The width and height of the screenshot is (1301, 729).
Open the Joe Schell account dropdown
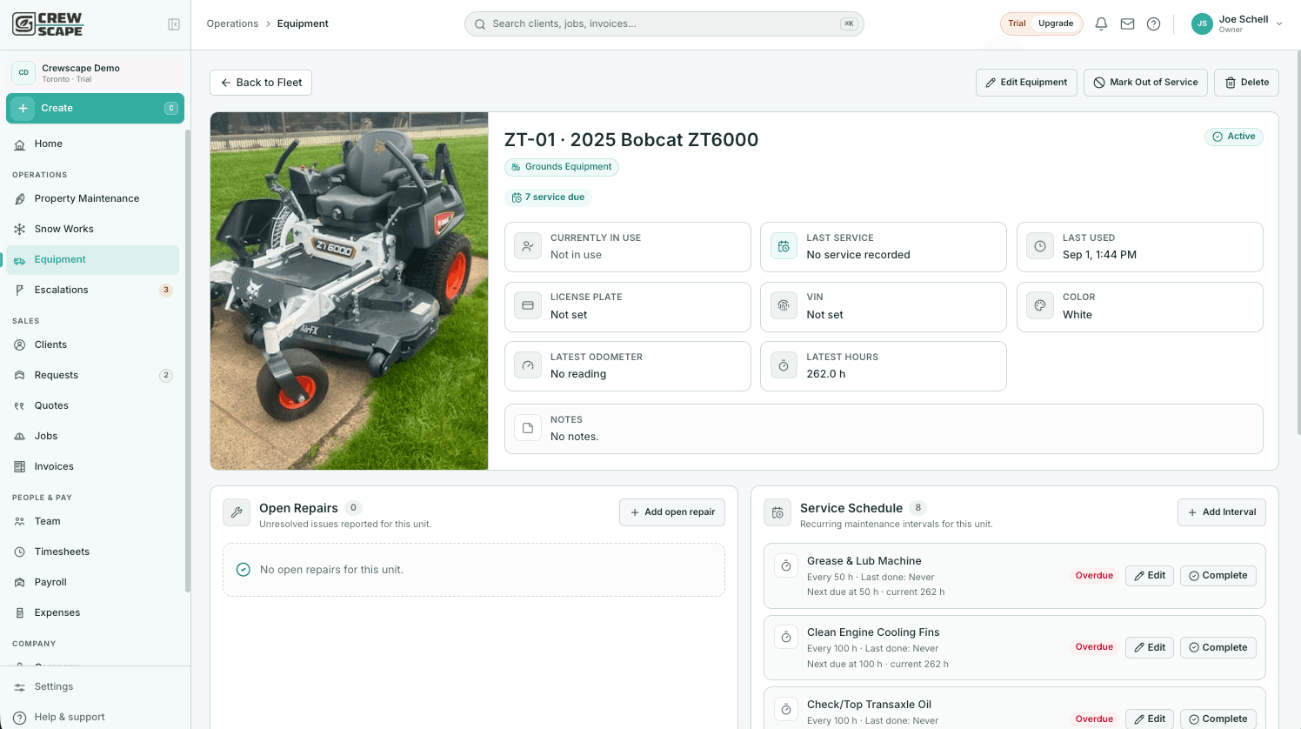coord(1238,24)
